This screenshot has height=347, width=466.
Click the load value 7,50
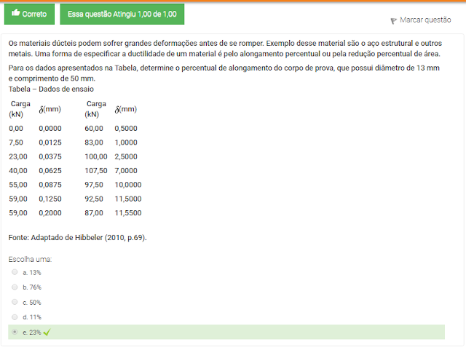(16, 143)
